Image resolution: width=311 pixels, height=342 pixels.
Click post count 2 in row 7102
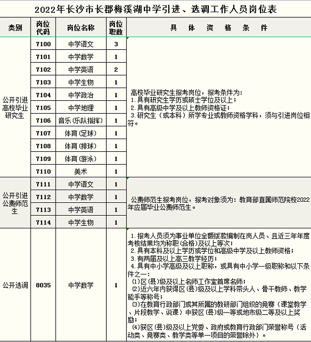pos(116,70)
